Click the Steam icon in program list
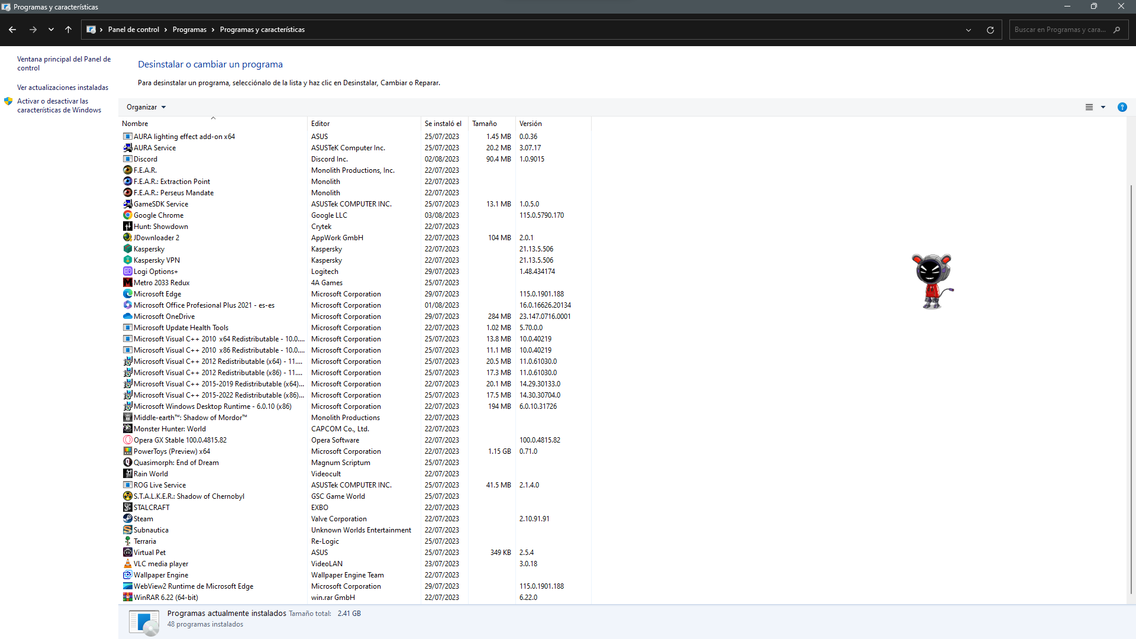 tap(127, 518)
